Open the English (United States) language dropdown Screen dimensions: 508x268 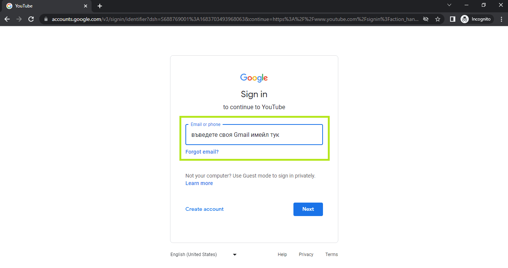[204, 255]
